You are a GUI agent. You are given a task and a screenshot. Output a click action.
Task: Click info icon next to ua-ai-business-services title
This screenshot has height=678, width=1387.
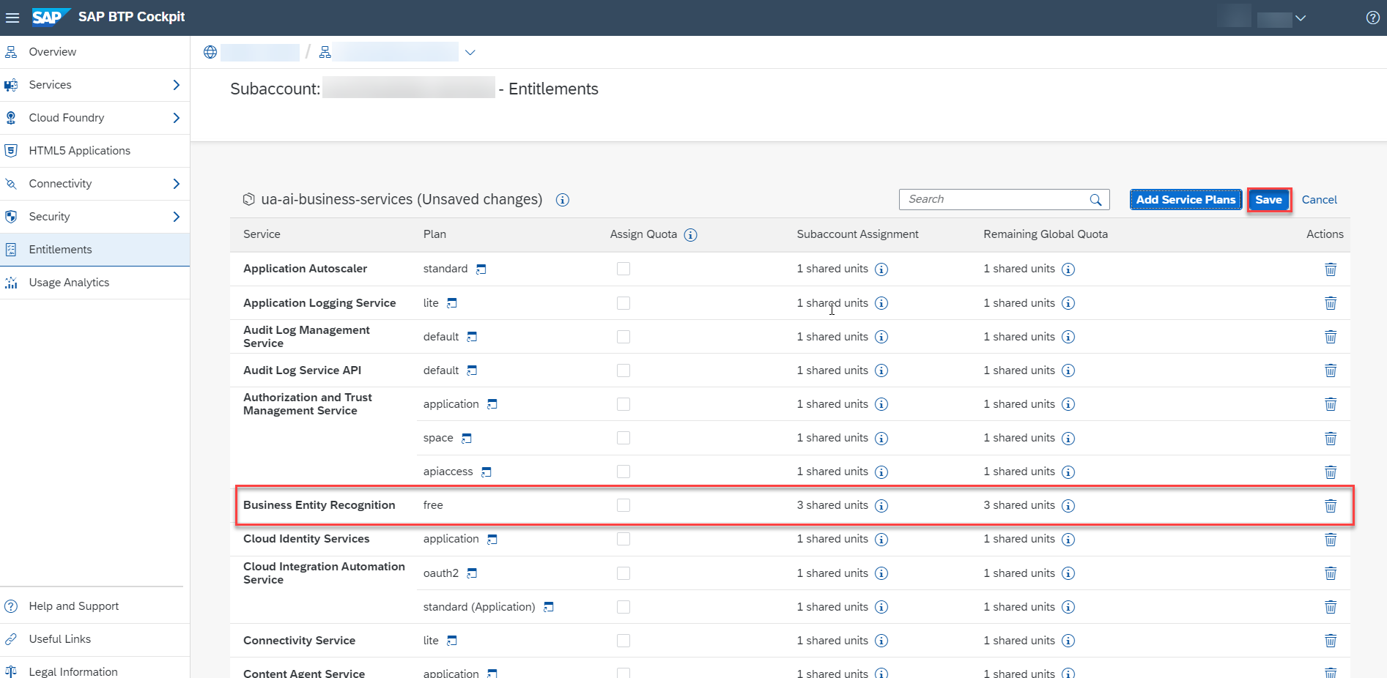[x=563, y=200]
